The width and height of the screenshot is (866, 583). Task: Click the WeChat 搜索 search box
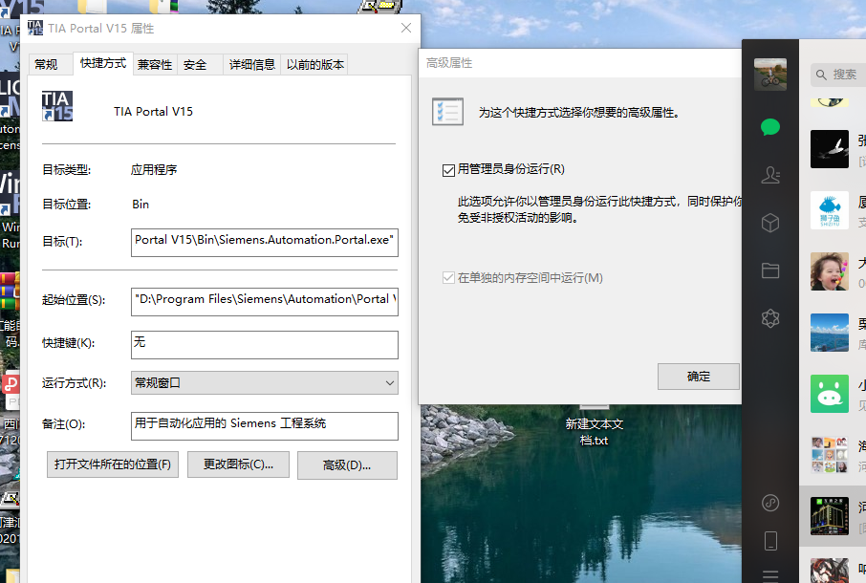click(838, 74)
